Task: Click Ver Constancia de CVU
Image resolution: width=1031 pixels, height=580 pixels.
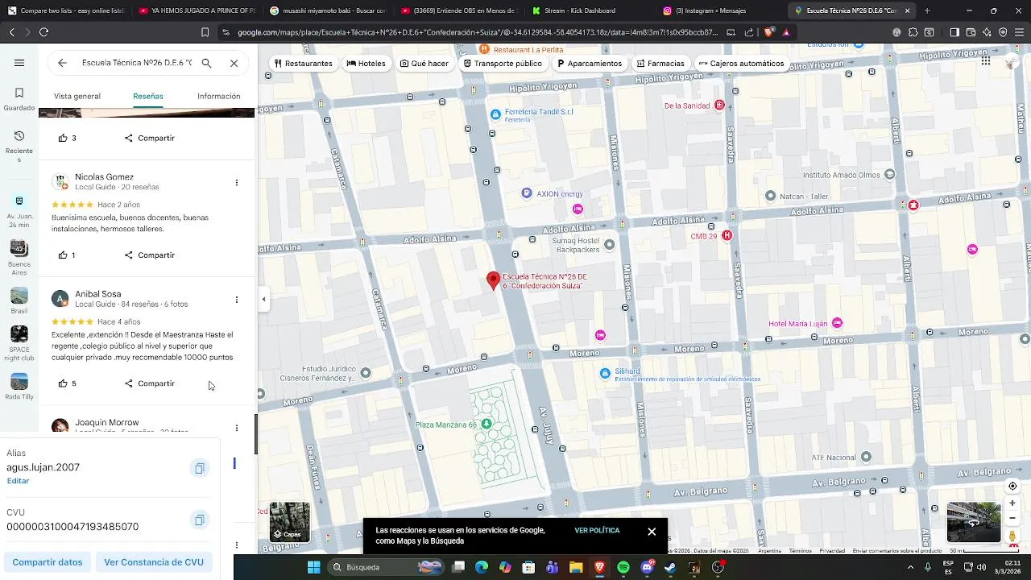Action: (x=154, y=562)
